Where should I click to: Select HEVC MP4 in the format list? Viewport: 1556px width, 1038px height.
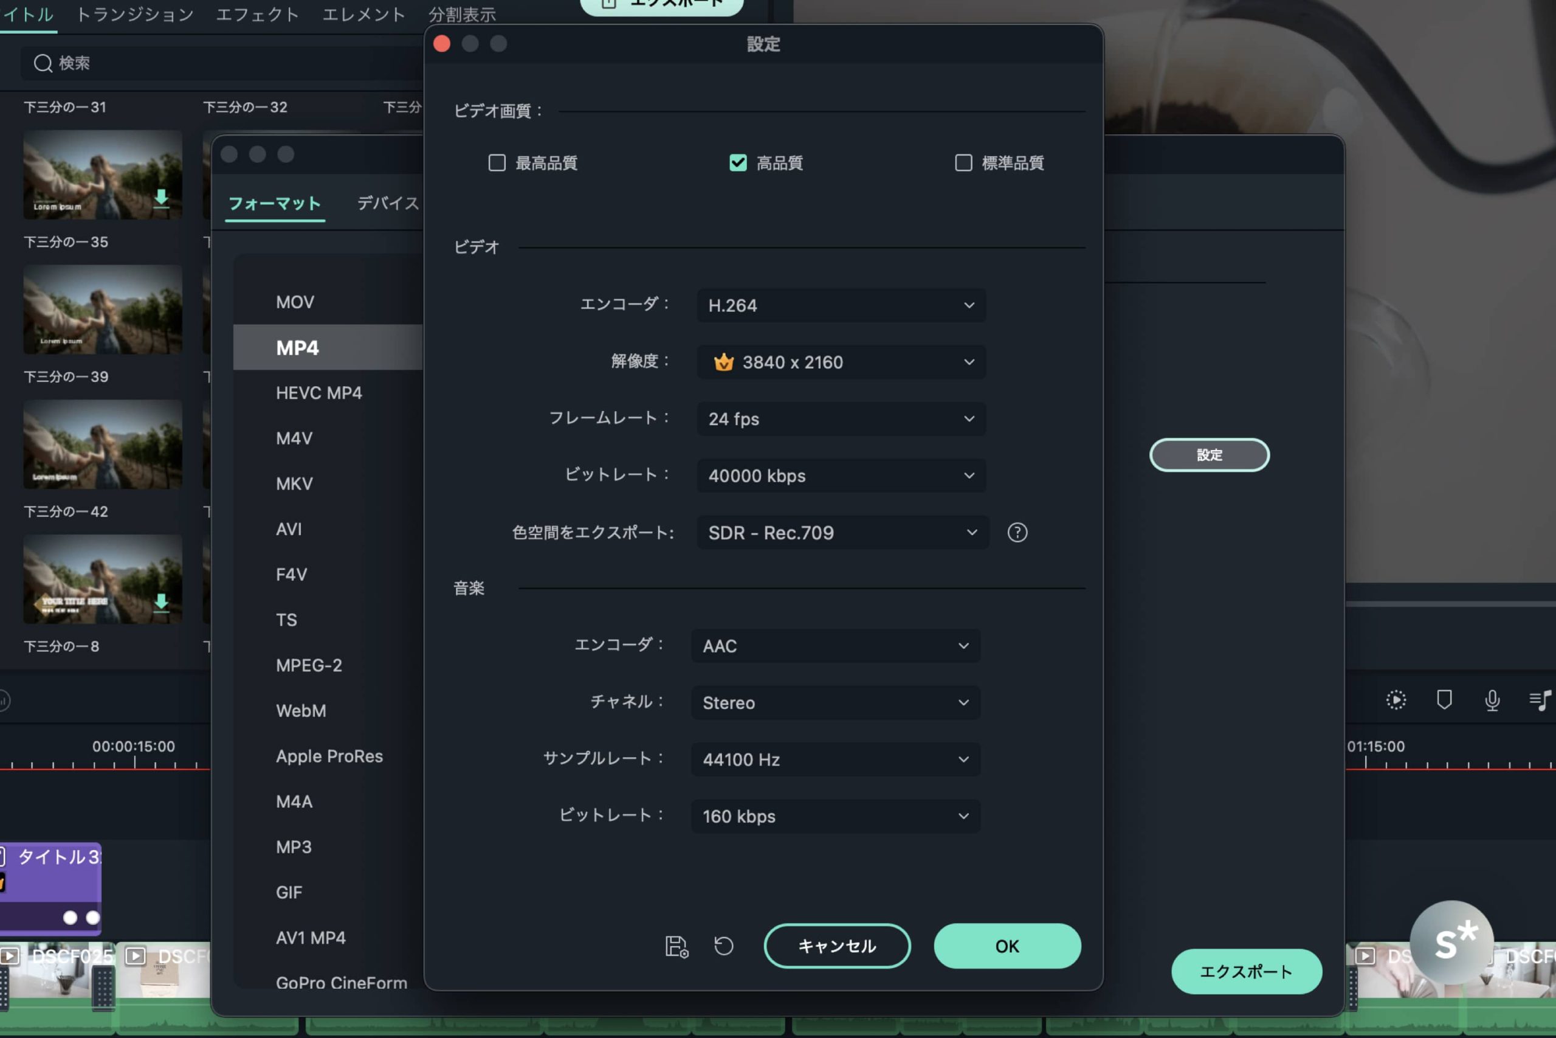(319, 393)
